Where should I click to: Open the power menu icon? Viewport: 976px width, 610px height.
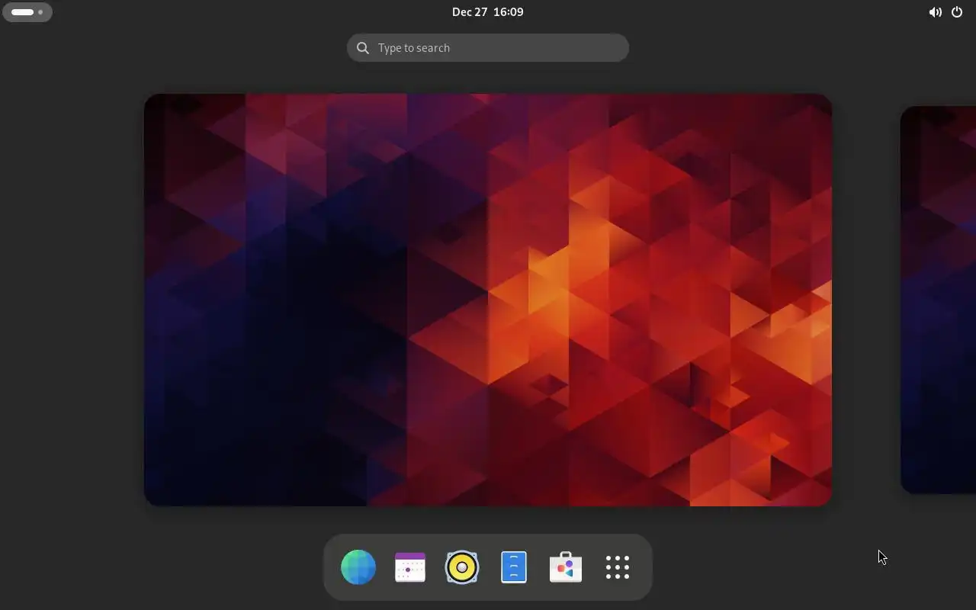click(957, 12)
